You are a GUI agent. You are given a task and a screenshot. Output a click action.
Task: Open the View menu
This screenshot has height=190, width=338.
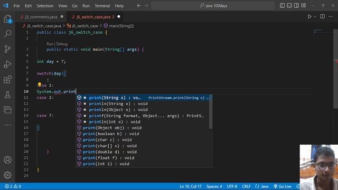pyautogui.click(x=62, y=6)
